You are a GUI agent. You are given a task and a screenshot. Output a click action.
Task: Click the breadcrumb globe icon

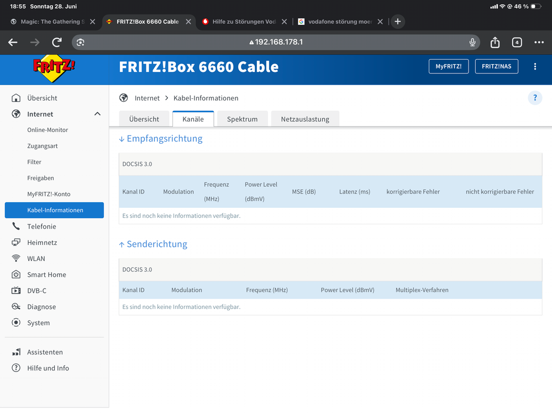point(124,98)
